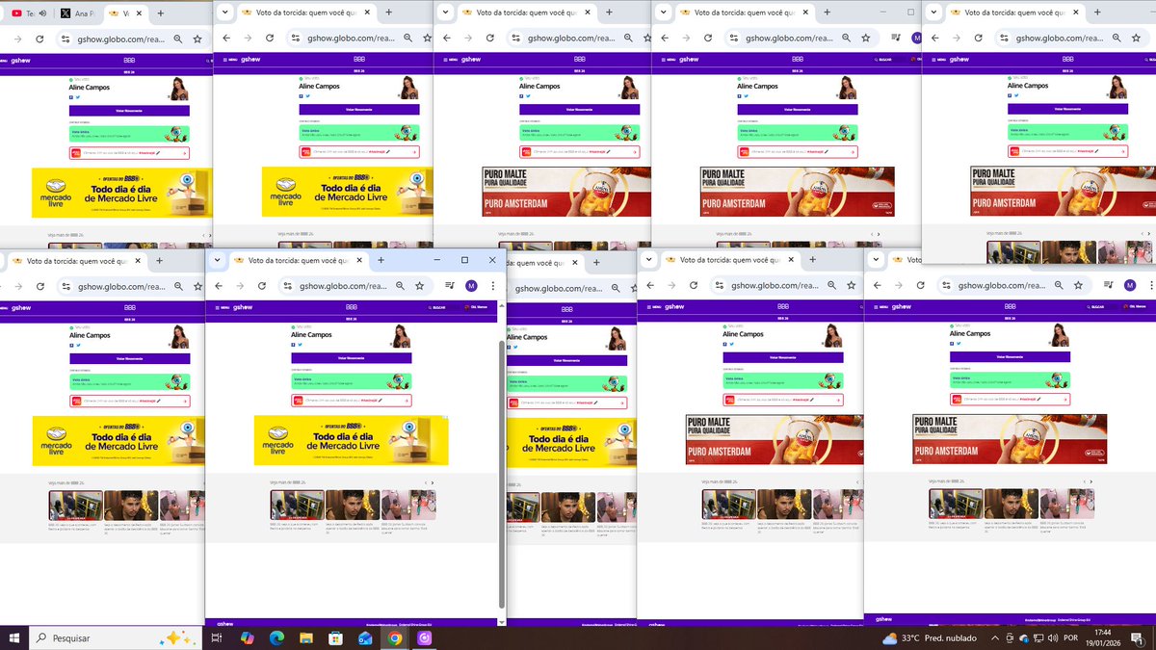The height and width of the screenshot is (650, 1156).
Task: View site information icon in front window
Action: (x=290, y=285)
